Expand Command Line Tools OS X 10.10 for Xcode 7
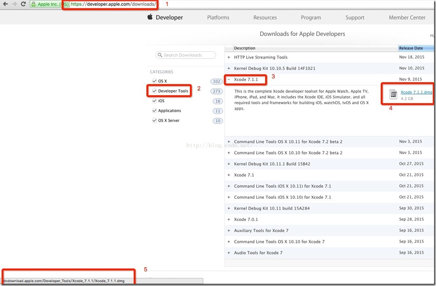Screen dimensions: 436x286 229,242
